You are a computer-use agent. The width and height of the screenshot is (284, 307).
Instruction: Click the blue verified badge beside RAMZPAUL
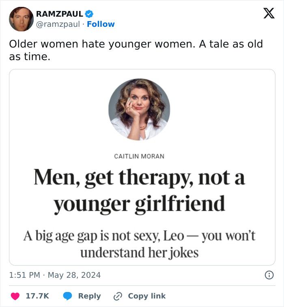(x=89, y=14)
